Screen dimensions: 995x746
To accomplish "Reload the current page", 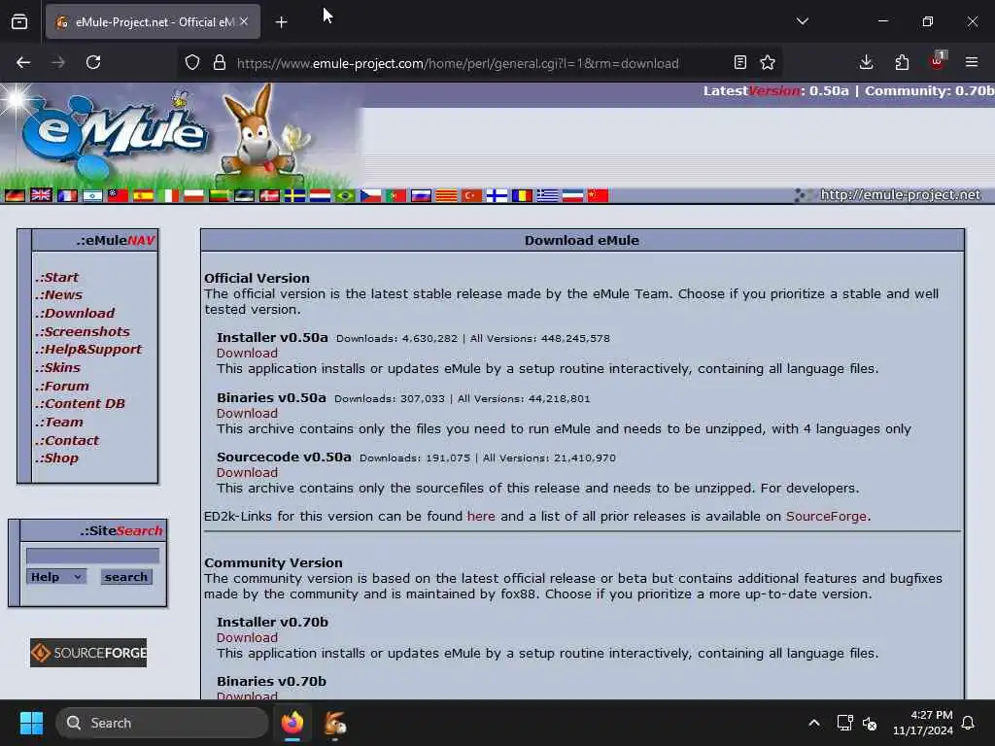I will (93, 62).
